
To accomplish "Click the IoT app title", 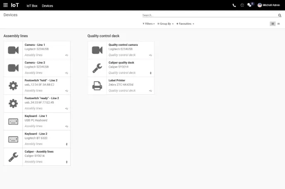I will (15, 5).
